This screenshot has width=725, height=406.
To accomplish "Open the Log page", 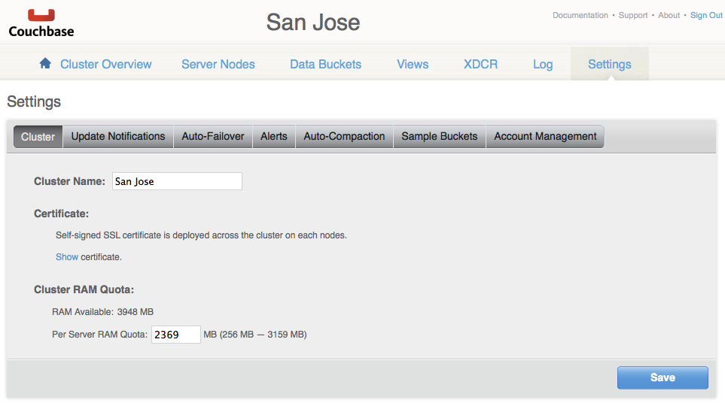I will (x=543, y=65).
